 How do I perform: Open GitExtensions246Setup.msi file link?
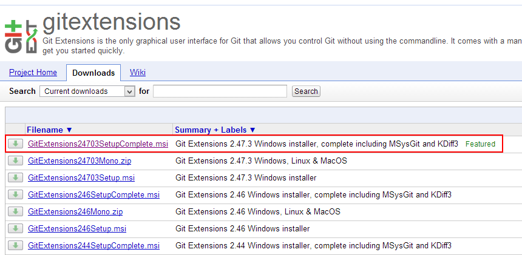77,229
